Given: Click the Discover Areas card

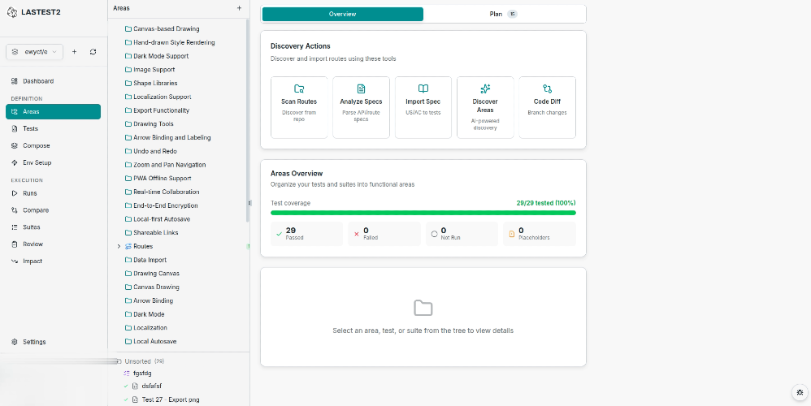Looking at the screenshot, I should [485, 107].
